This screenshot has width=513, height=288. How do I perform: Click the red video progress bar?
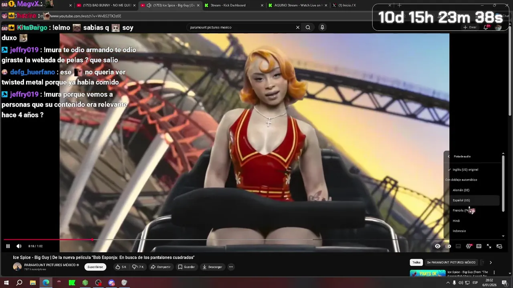[48, 240]
